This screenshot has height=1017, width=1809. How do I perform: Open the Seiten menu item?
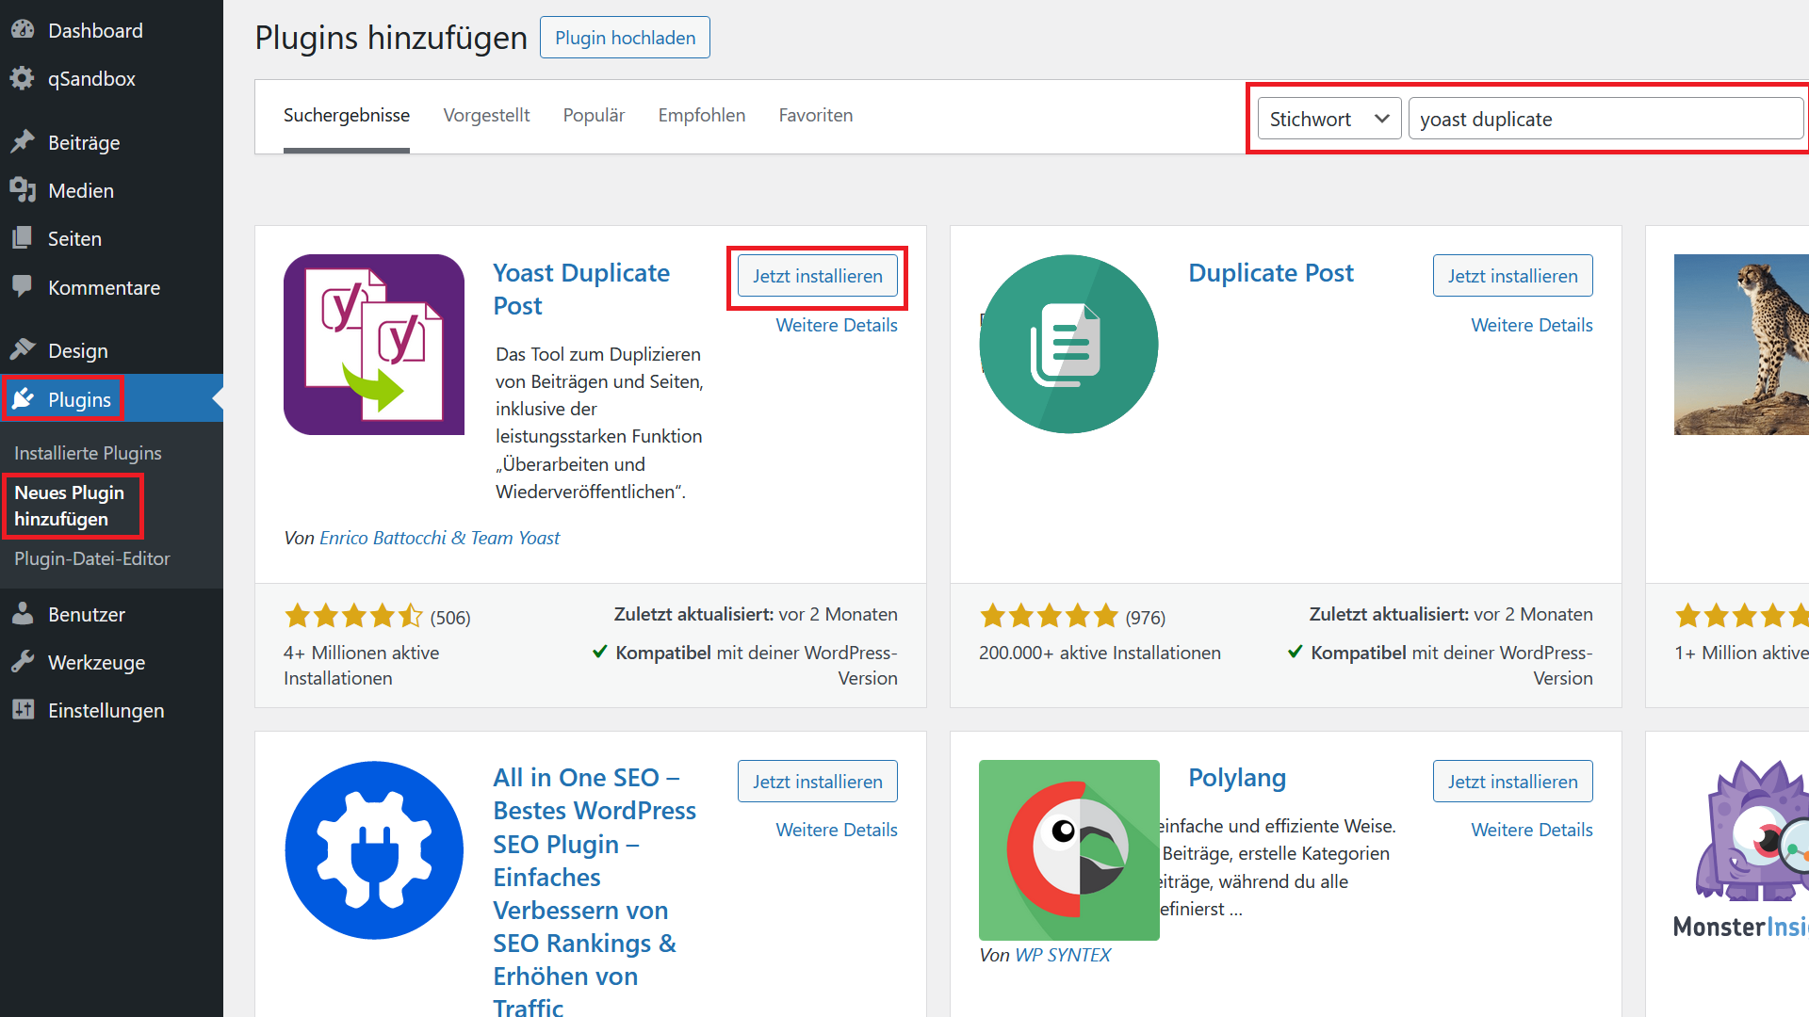click(x=111, y=238)
